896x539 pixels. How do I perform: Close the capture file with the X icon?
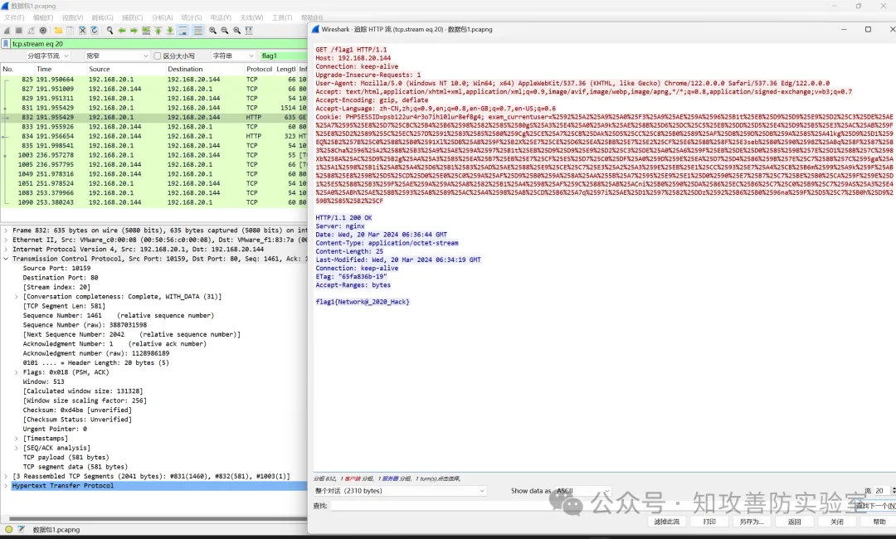[82, 30]
